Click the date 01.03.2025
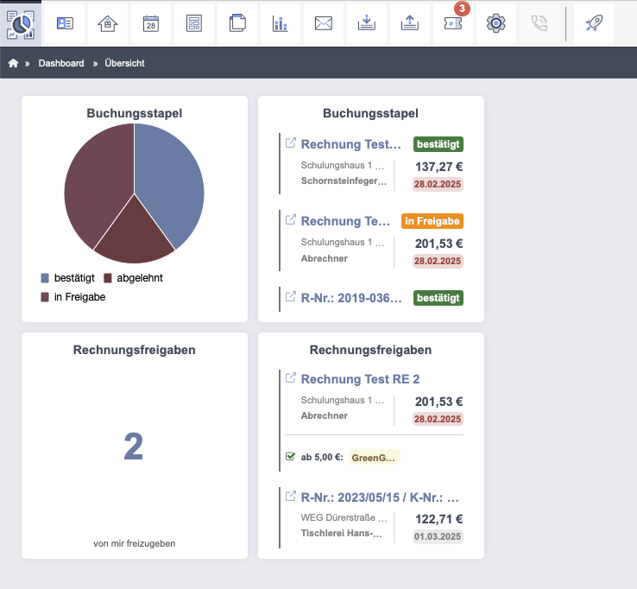 tap(438, 536)
